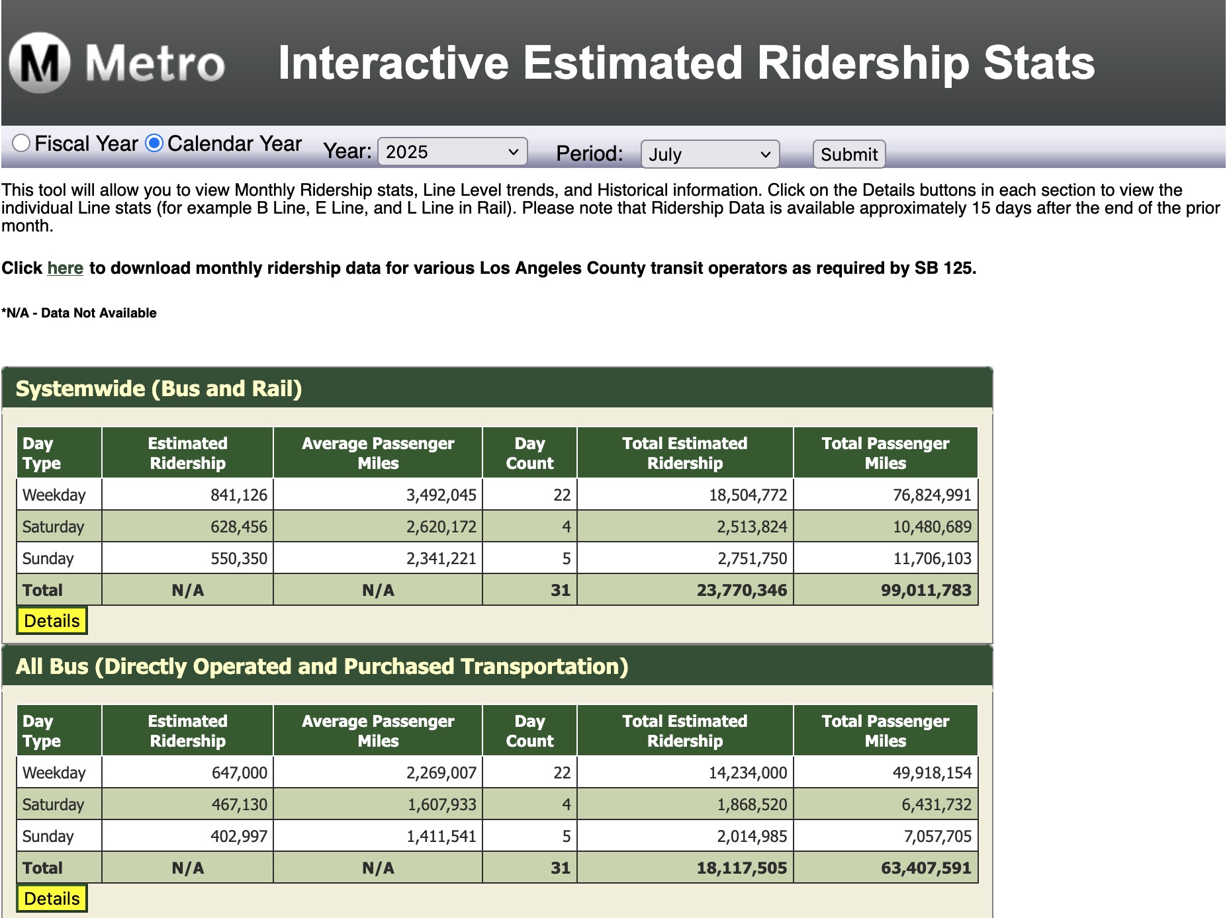This screenshot has height=918, width=1231.
Task: Click Systemwide weekday total 18,504,772
Action: 749,495
